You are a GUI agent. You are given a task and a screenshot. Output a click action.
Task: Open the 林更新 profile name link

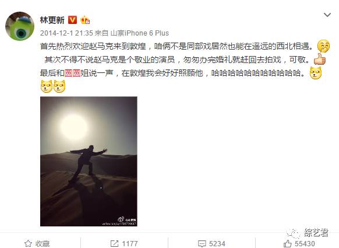point(52,20)
